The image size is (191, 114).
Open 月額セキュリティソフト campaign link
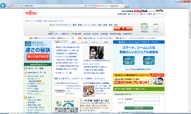[54, 38]
